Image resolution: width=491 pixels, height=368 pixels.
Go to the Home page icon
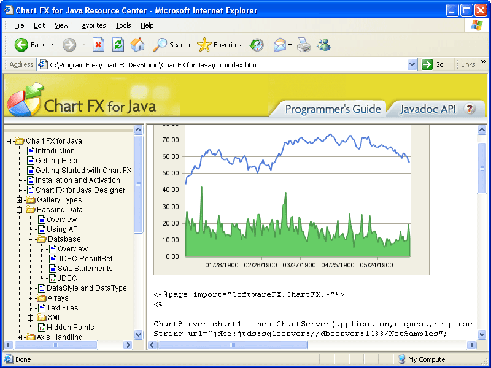tap(137, 45)
